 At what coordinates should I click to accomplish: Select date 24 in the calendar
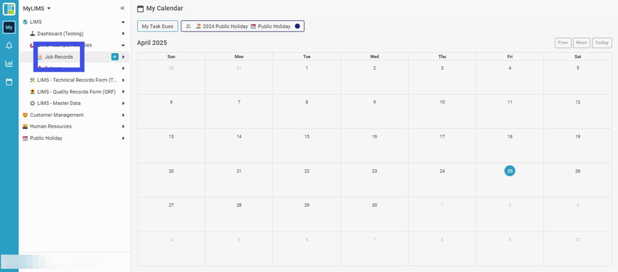pos(442,171)
